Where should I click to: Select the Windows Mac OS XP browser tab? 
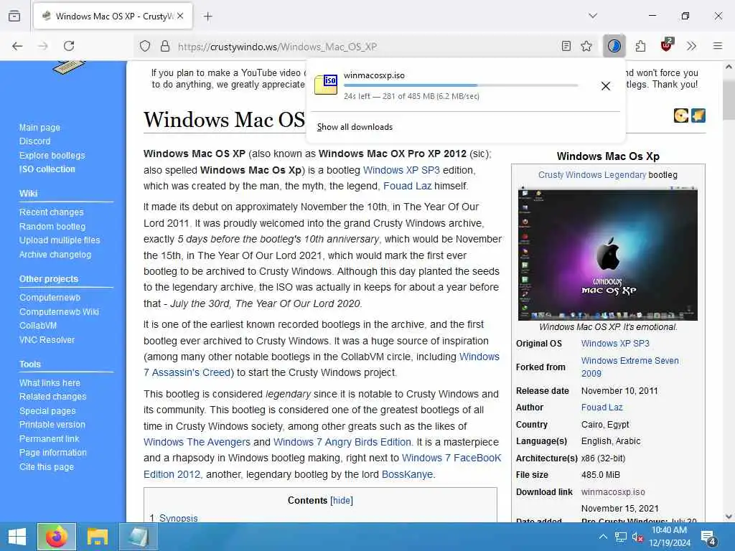(x=113, y=17)
